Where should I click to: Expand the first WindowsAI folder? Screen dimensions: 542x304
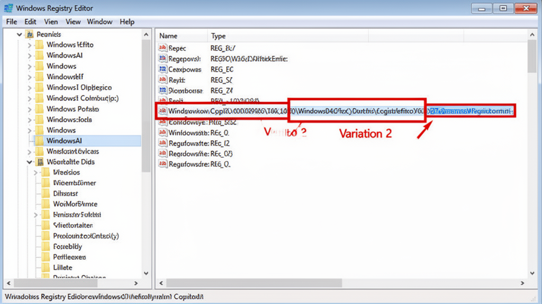(30, 56)
